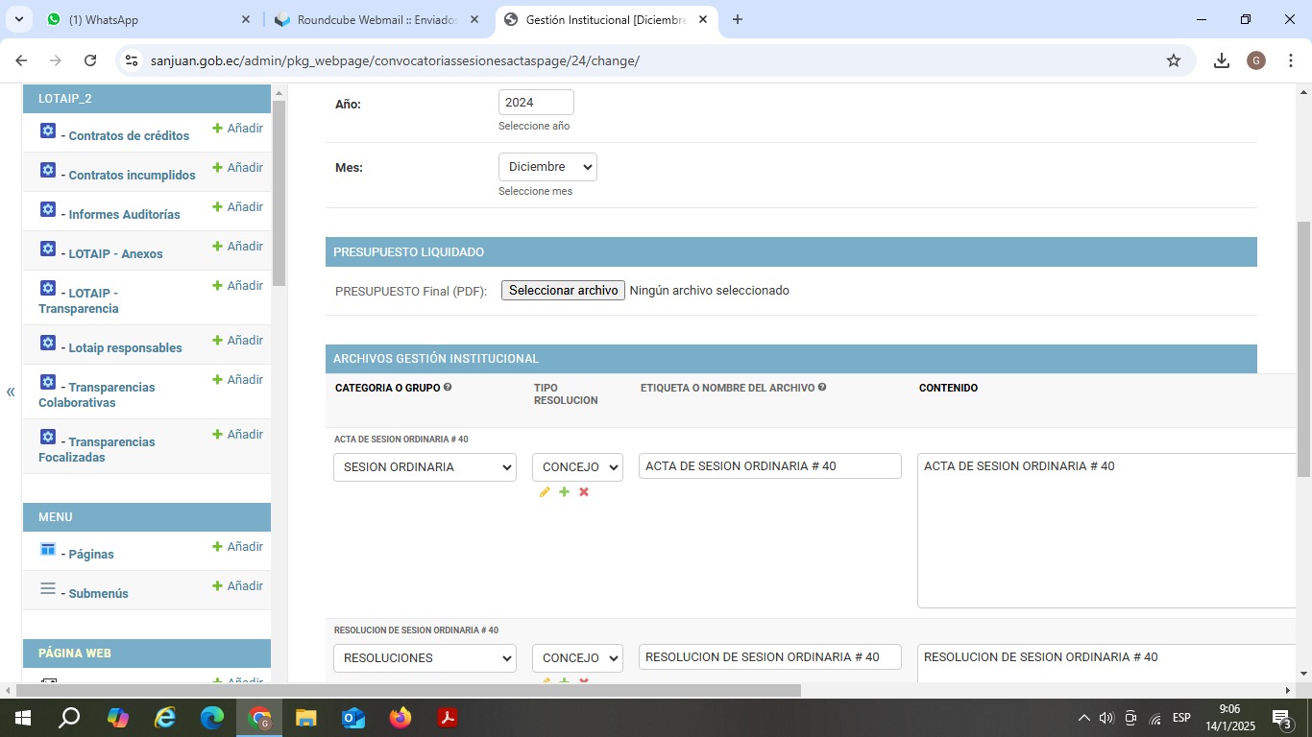This screenshot has width=1312, height=737.
Task: Open Adobe Acrobat from the taskbar
Action: click(x=447, y=717)
